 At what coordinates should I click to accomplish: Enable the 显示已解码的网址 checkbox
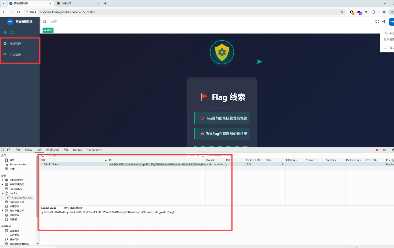[x=61, y=208]
